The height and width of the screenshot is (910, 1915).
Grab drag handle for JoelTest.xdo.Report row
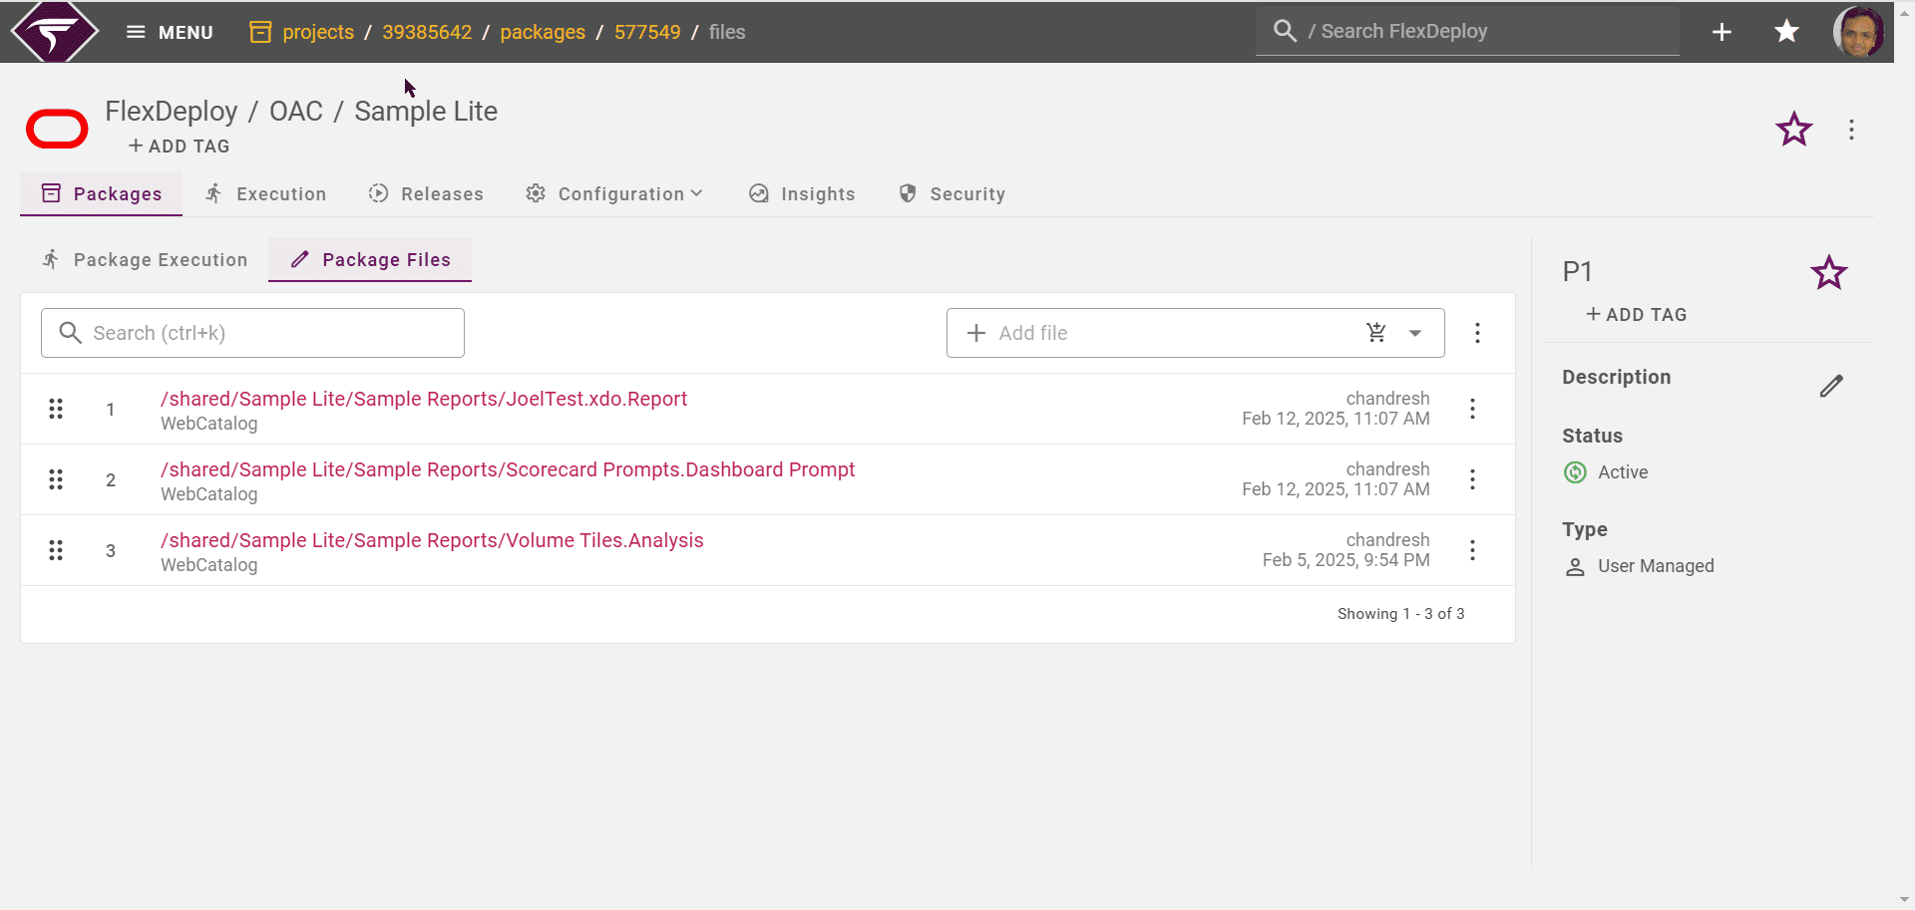click(x=56, y=409)
